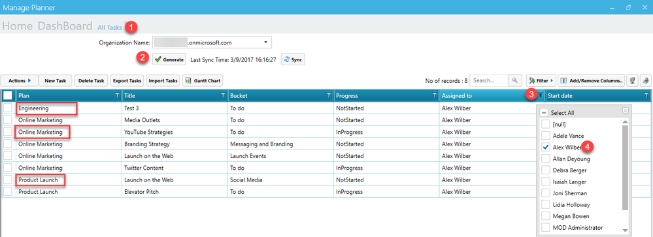Switch to the DashBoard tab
The image size is (653, 237).
pyautogui.click(x=65, y=26)
